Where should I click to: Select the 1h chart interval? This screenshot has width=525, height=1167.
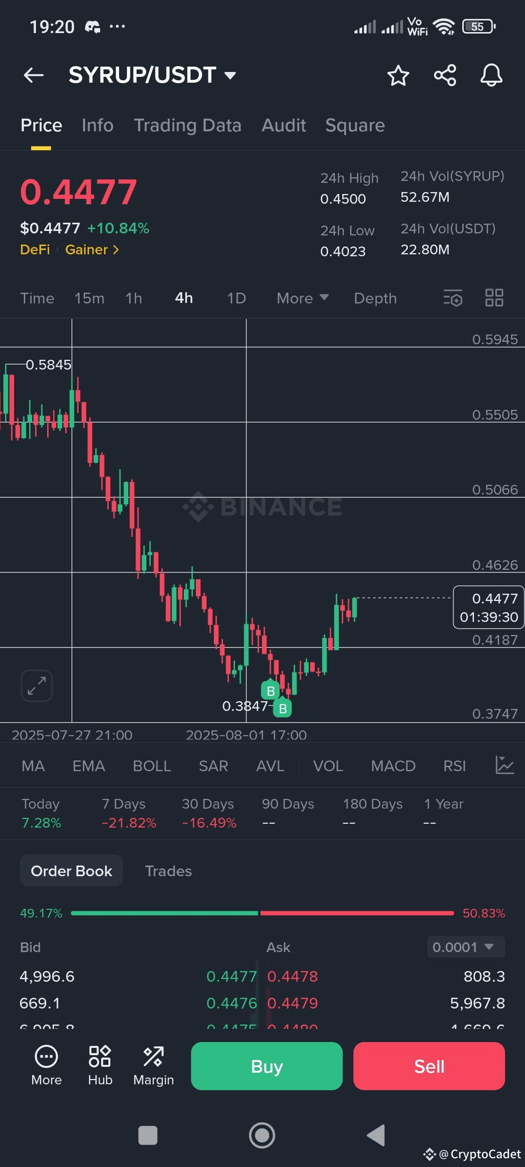(x=134, y=298)
